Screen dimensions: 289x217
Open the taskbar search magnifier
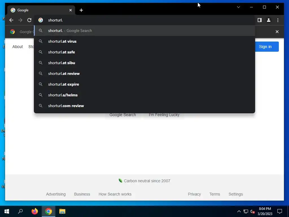(20, 211)
